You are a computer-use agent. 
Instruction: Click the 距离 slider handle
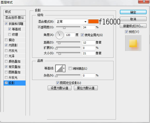[59, 43]
